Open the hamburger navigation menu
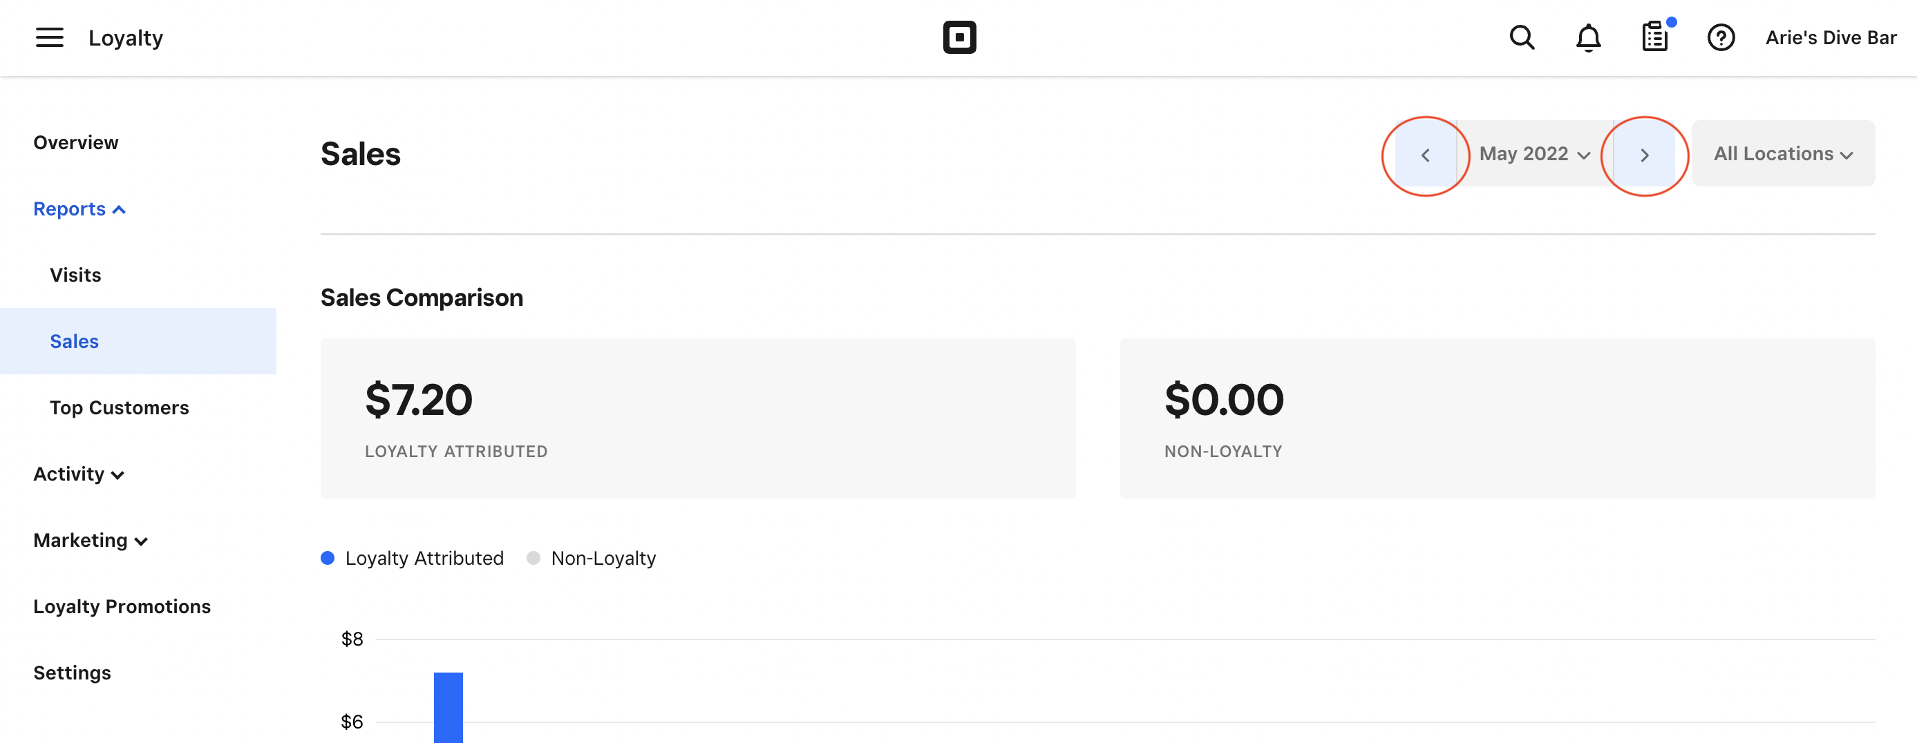This screenshot has width=1917, height=743. 49,37
